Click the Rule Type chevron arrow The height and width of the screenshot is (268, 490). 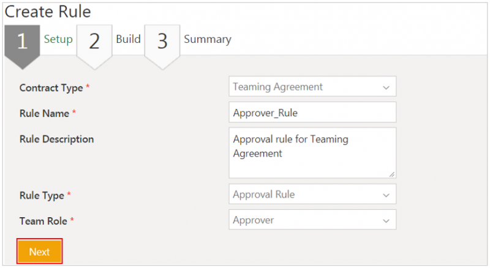click(386, 195)
